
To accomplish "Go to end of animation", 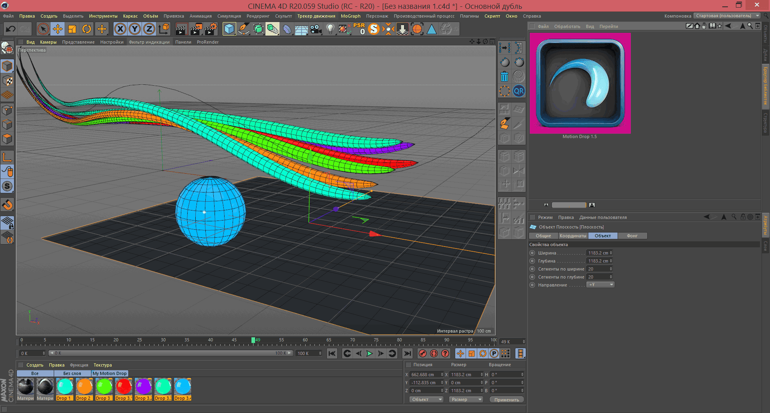I will pos(407,353).
